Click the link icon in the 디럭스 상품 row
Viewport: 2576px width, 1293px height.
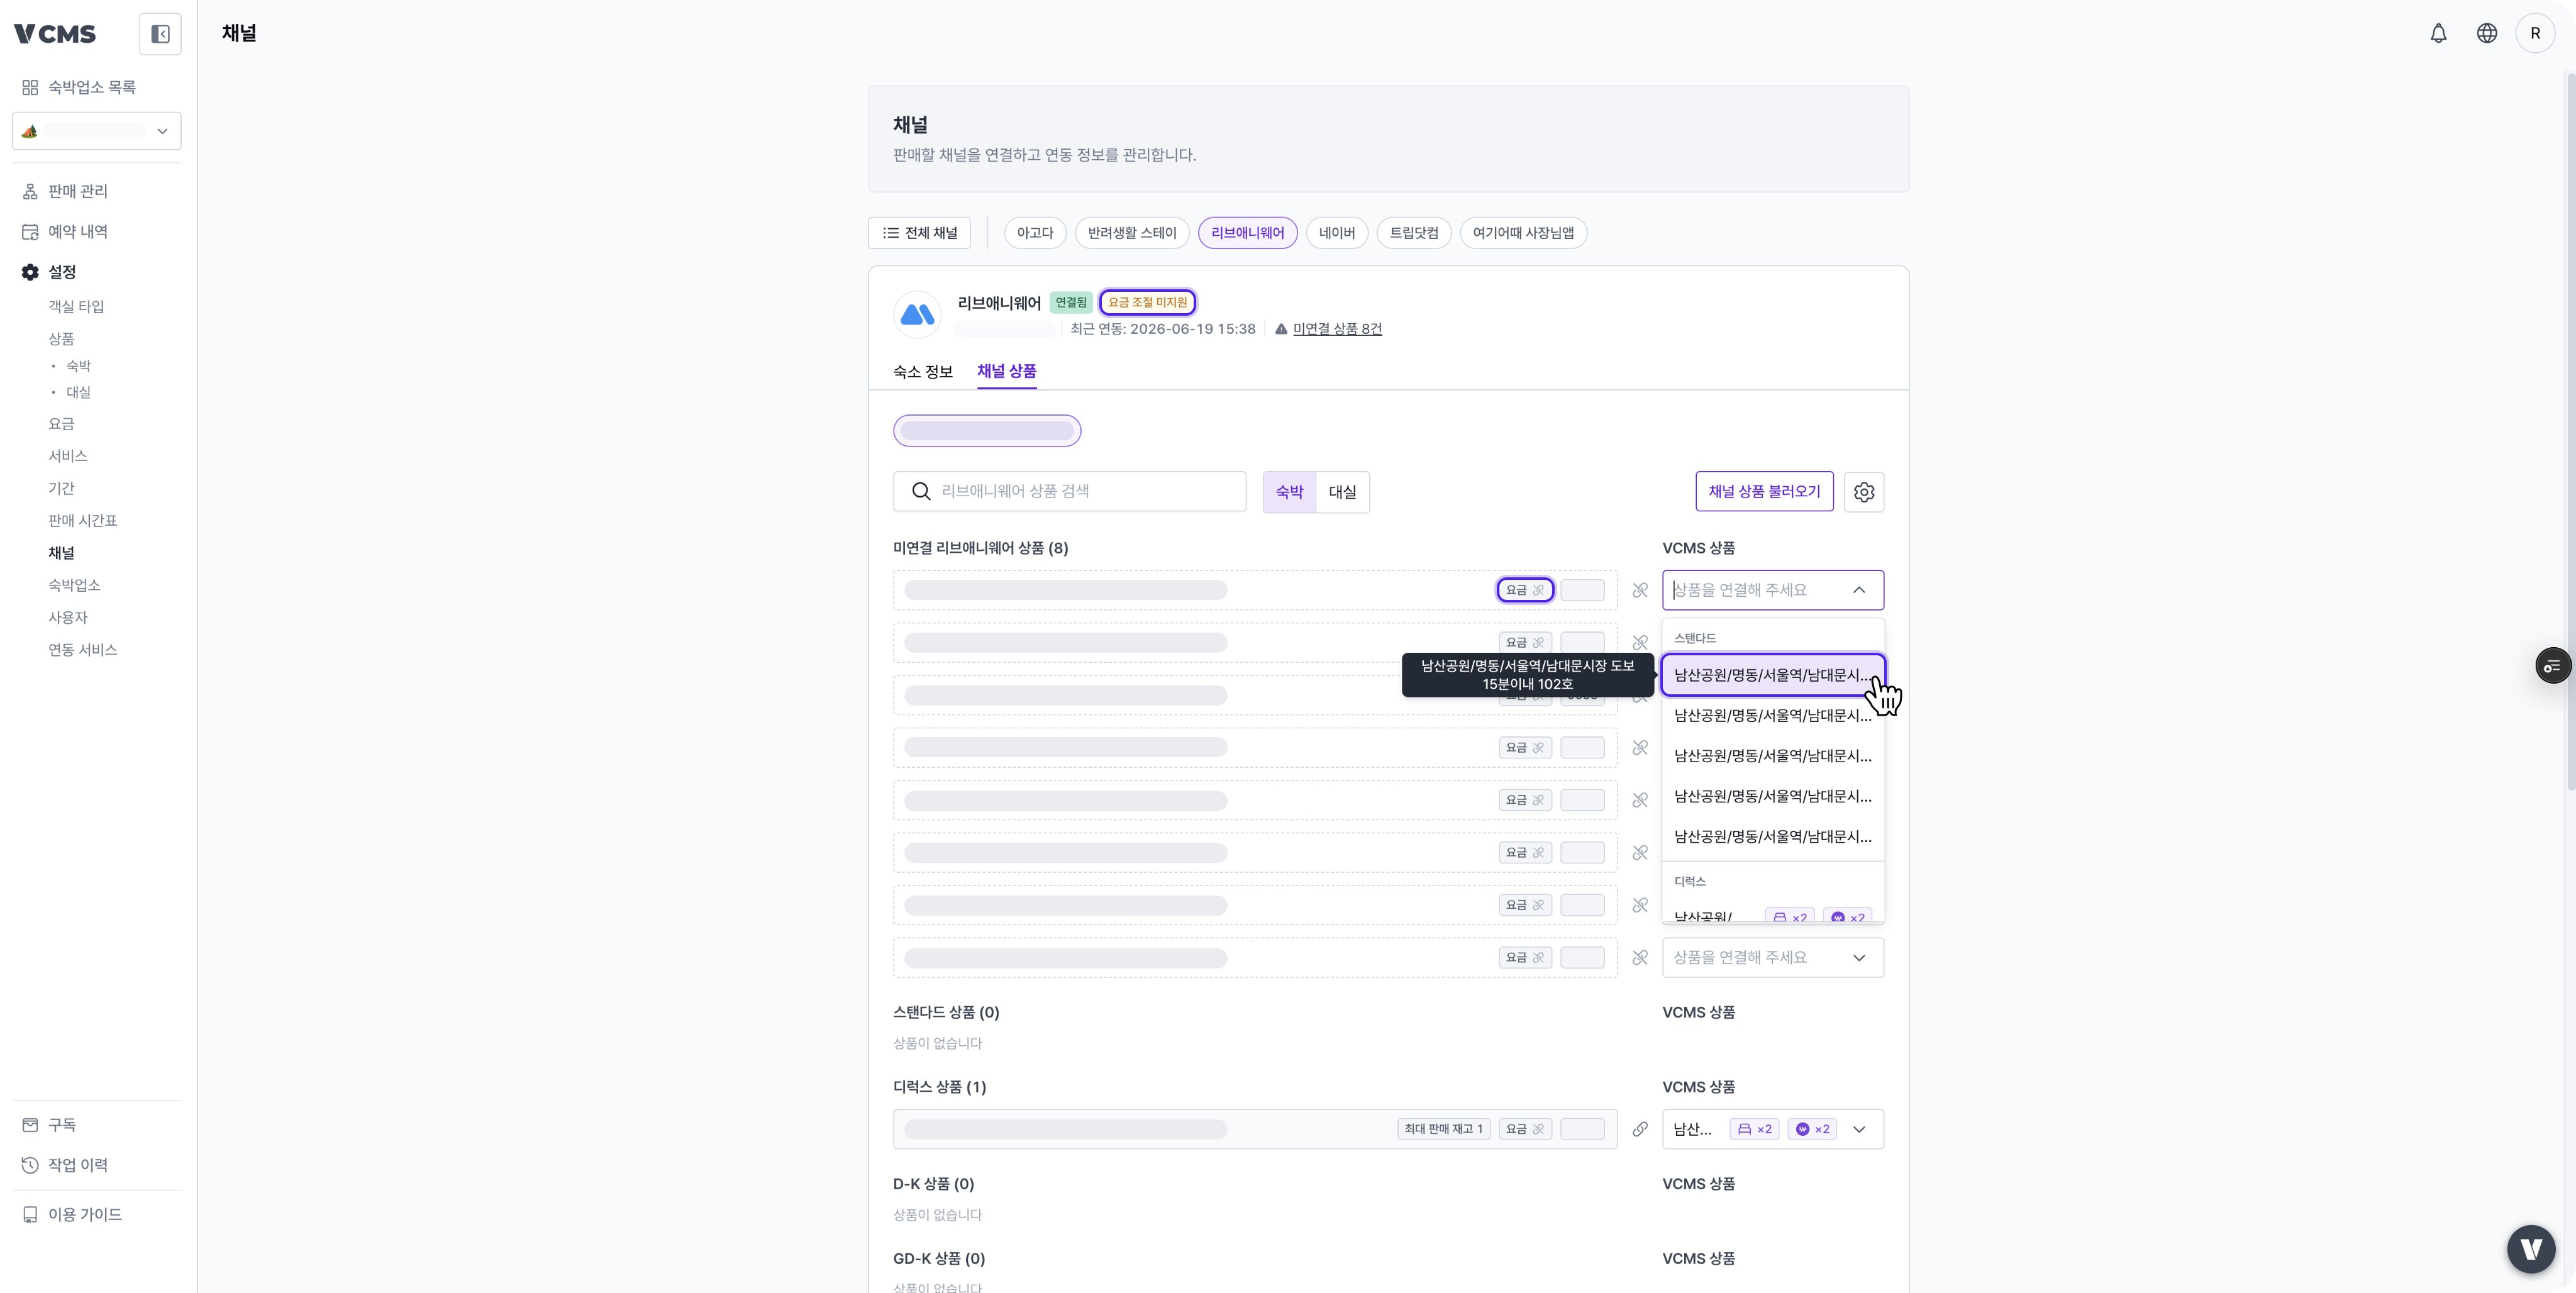(1640, 1129)
